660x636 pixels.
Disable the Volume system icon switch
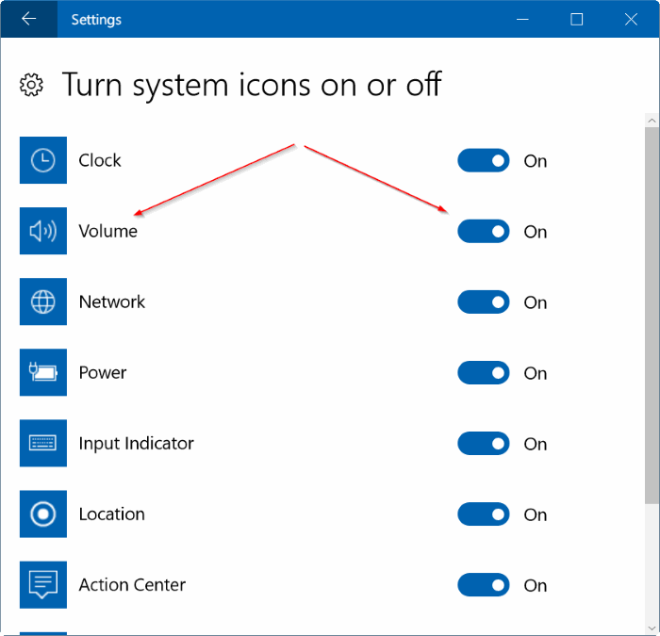[x=483, y=231]
